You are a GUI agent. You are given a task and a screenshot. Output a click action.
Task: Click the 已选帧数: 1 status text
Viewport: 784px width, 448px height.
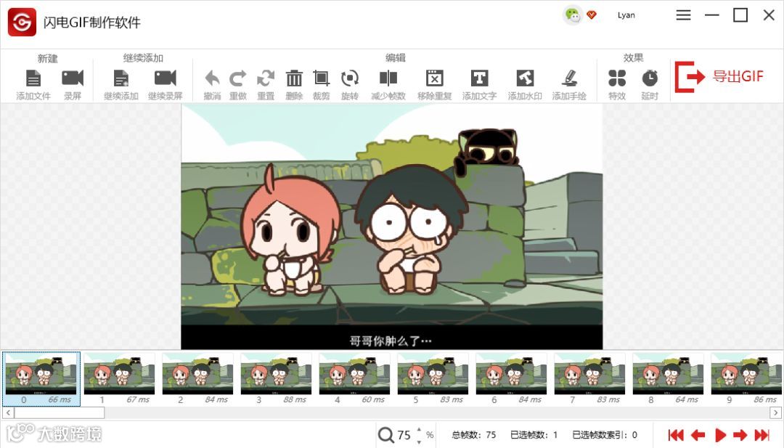(x=534, y=434)
